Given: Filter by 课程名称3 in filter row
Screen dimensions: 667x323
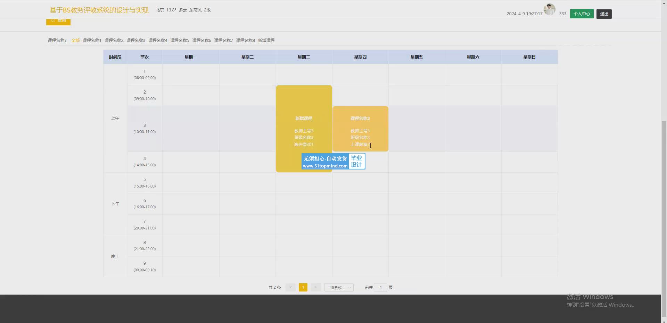Looking at the screenshot, I should 136,41.
